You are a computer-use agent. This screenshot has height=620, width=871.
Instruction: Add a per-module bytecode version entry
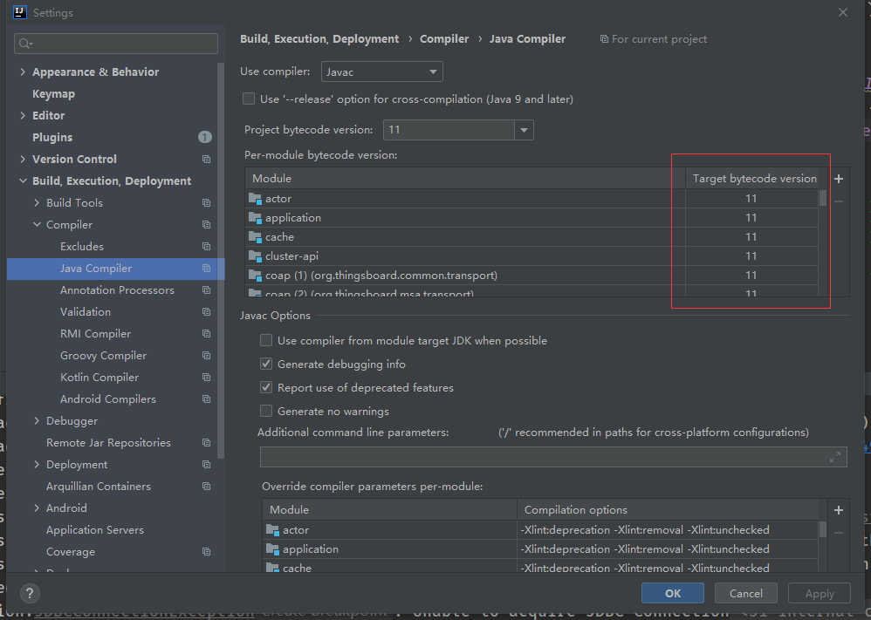[x=839, y=178]
